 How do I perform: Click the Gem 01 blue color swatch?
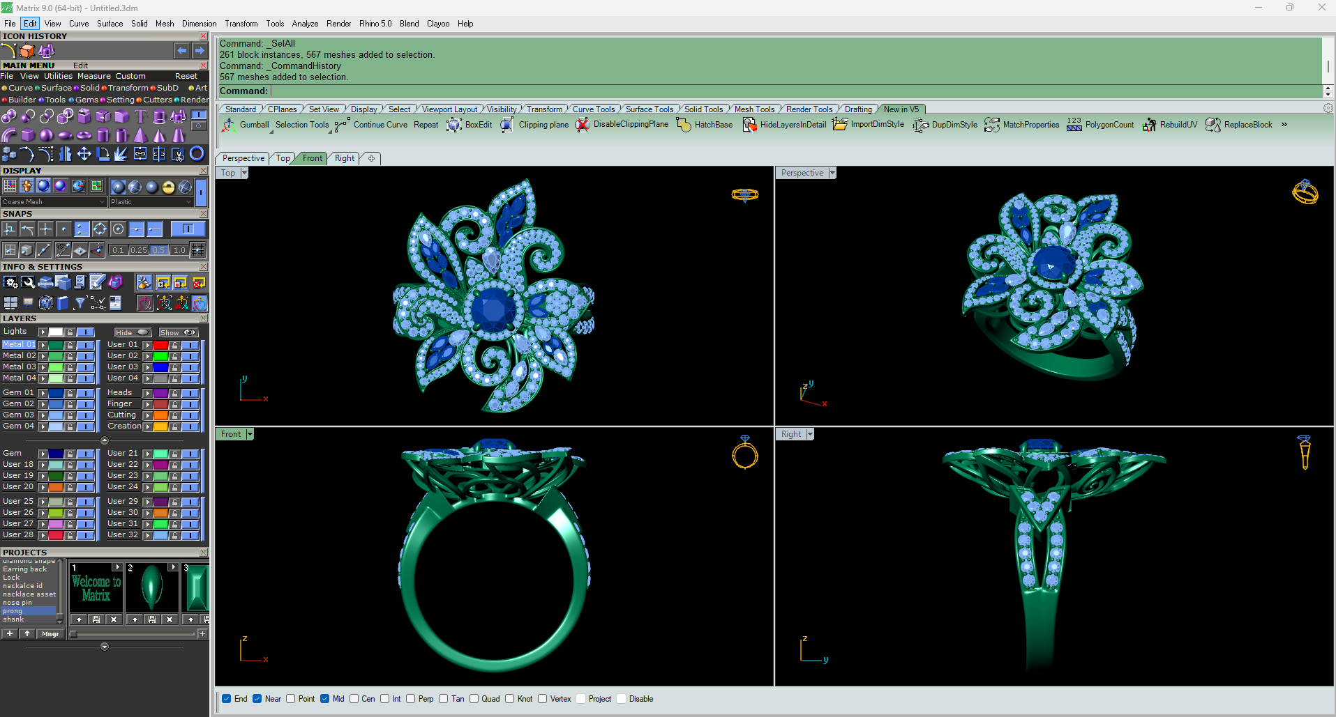coord(56,393)
